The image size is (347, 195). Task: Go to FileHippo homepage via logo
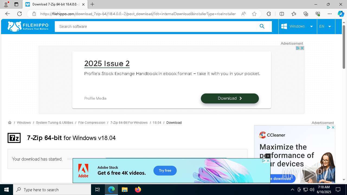click(x=28, y=26)
